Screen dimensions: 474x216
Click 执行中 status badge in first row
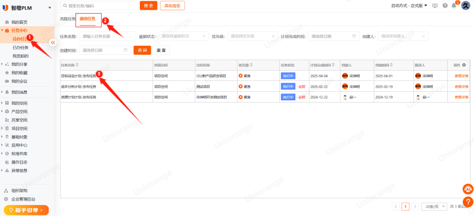pyautogui.click(x=288, y=76)
